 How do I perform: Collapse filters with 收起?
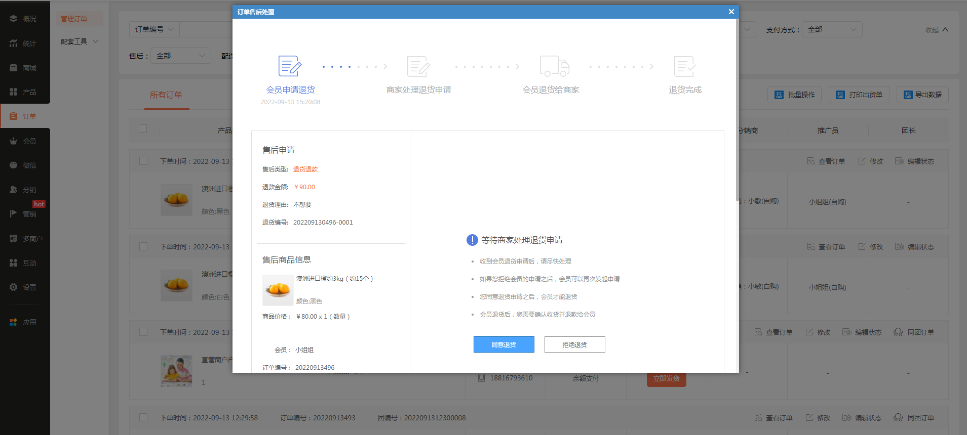point(937,30)
